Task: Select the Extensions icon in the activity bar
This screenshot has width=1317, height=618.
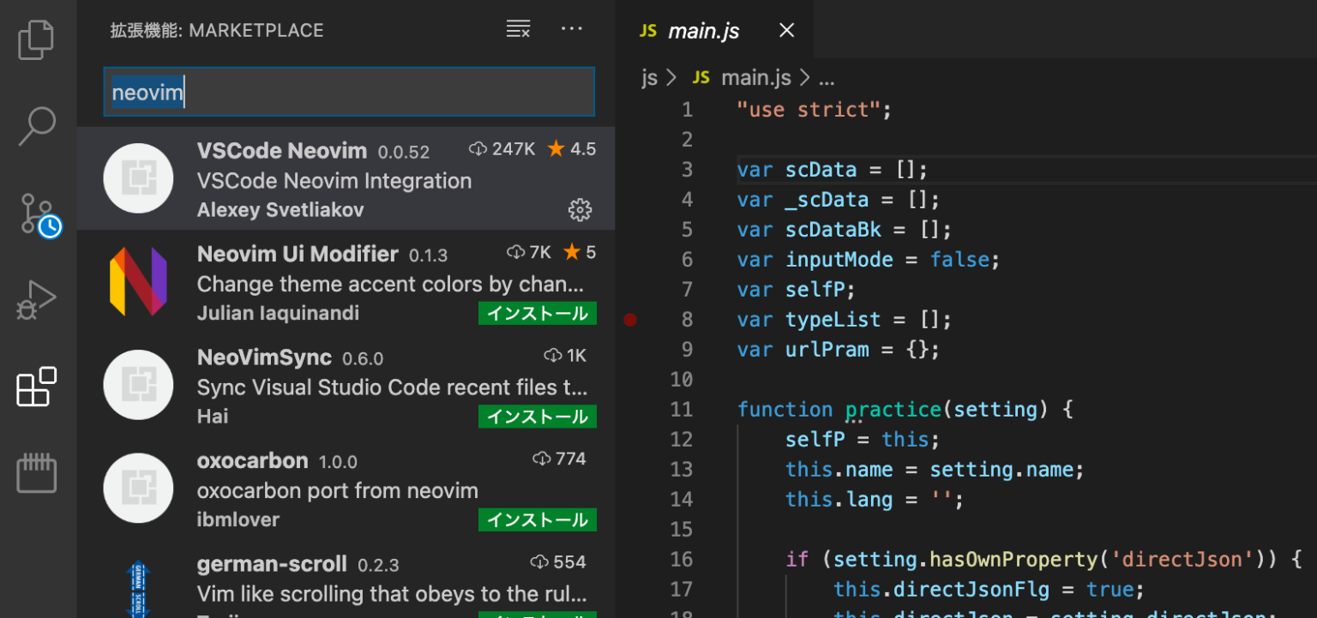Action: 36,387
